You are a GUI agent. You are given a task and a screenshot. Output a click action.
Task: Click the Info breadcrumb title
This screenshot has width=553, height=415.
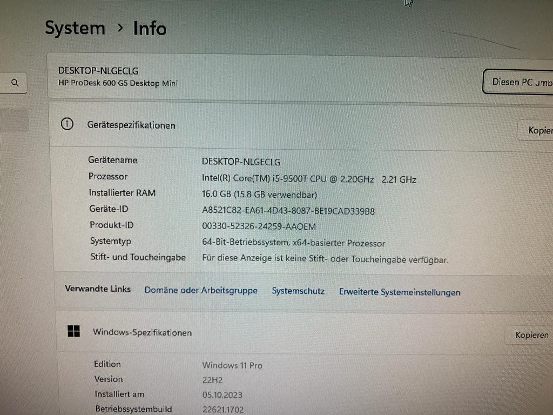coord(150,29)
